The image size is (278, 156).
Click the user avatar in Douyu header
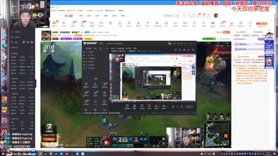(x=216, y=16)
